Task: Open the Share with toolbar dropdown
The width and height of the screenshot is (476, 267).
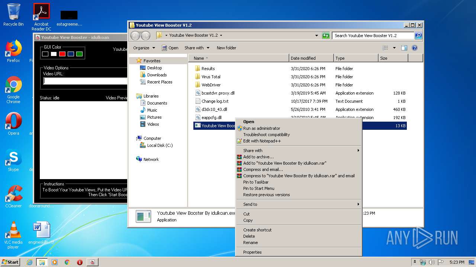Action: coord(197,48)
